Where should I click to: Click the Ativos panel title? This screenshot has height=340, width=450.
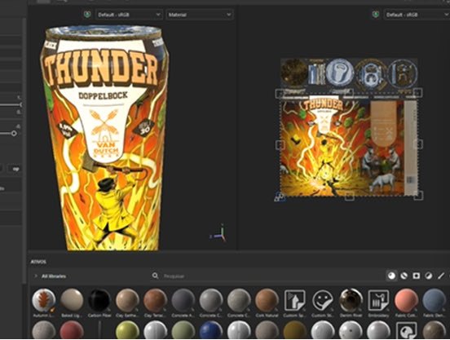click(38, 262)
